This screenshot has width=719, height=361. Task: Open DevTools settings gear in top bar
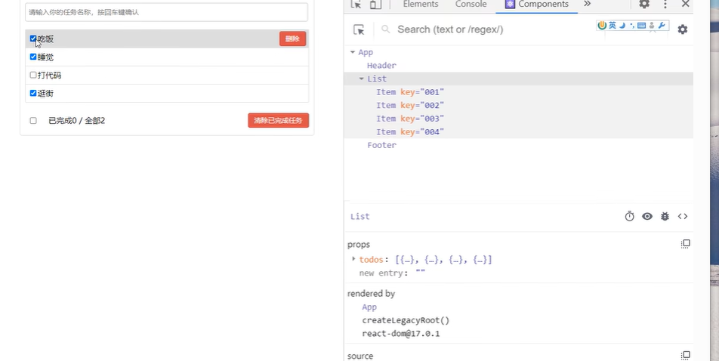coord(644,4)
